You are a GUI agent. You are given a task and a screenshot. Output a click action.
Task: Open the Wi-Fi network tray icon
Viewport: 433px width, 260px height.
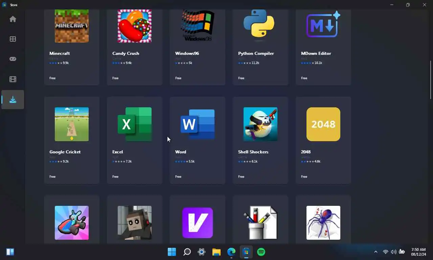[385, 252]
